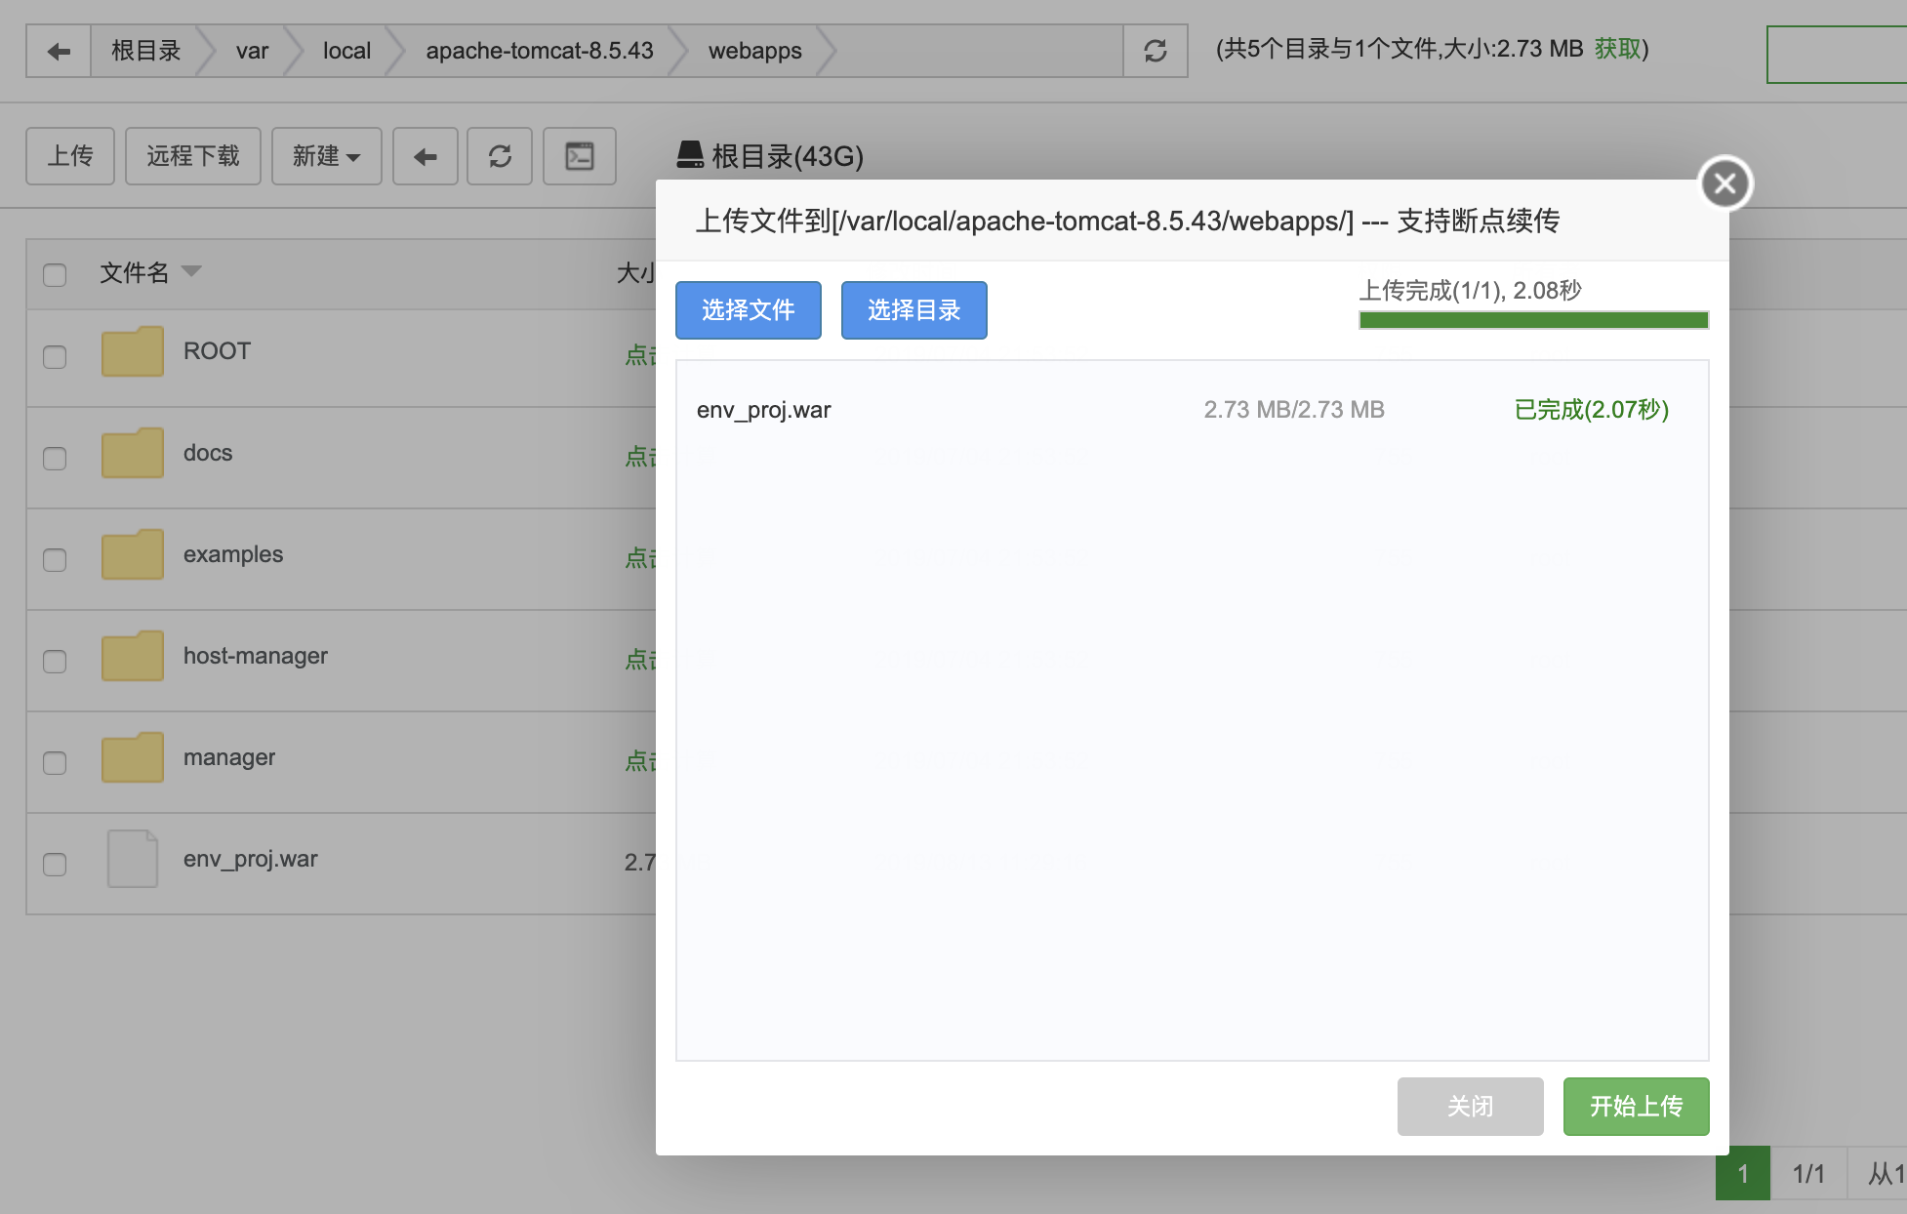The image size is (1907, 1214).
Task: Click the env_proj.war file icon
Action: [x=132, y=859]
